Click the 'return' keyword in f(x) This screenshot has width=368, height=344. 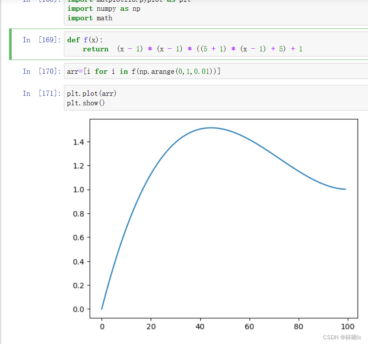[95, 49]
